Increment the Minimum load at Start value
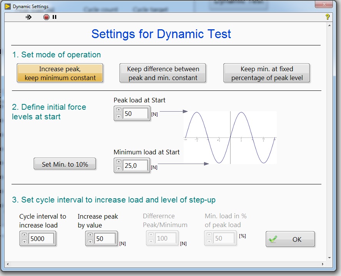 [x=119, y=162]
